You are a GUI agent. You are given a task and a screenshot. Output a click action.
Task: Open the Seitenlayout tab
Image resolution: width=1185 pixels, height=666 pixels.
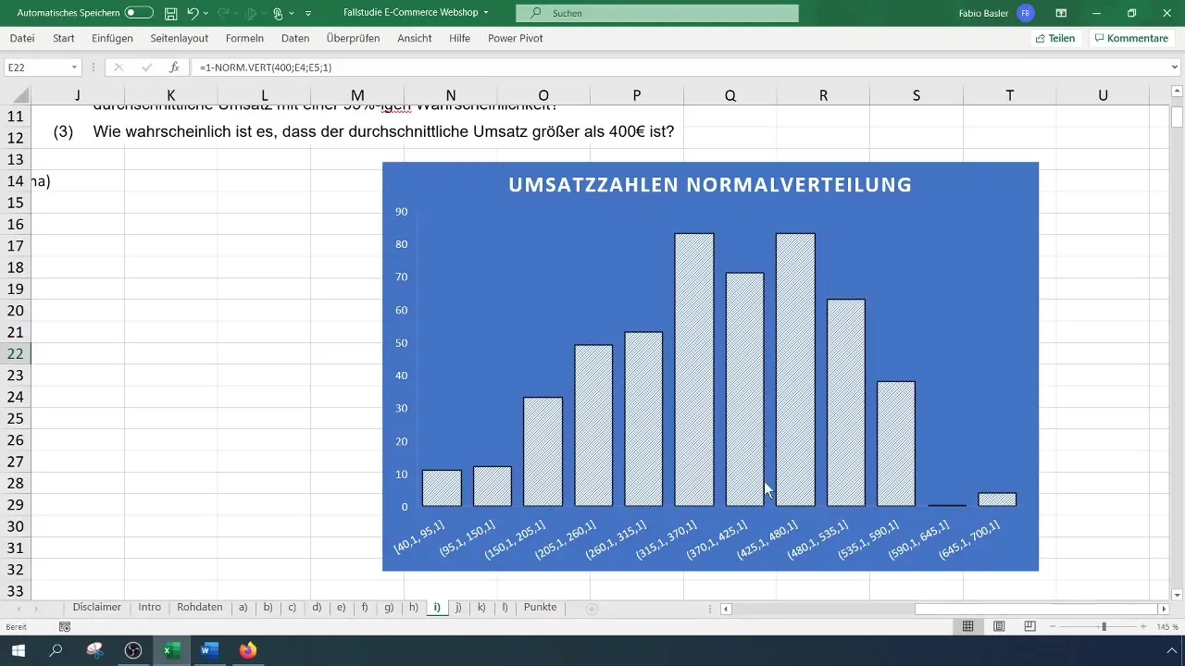click(x=181, y=38)
